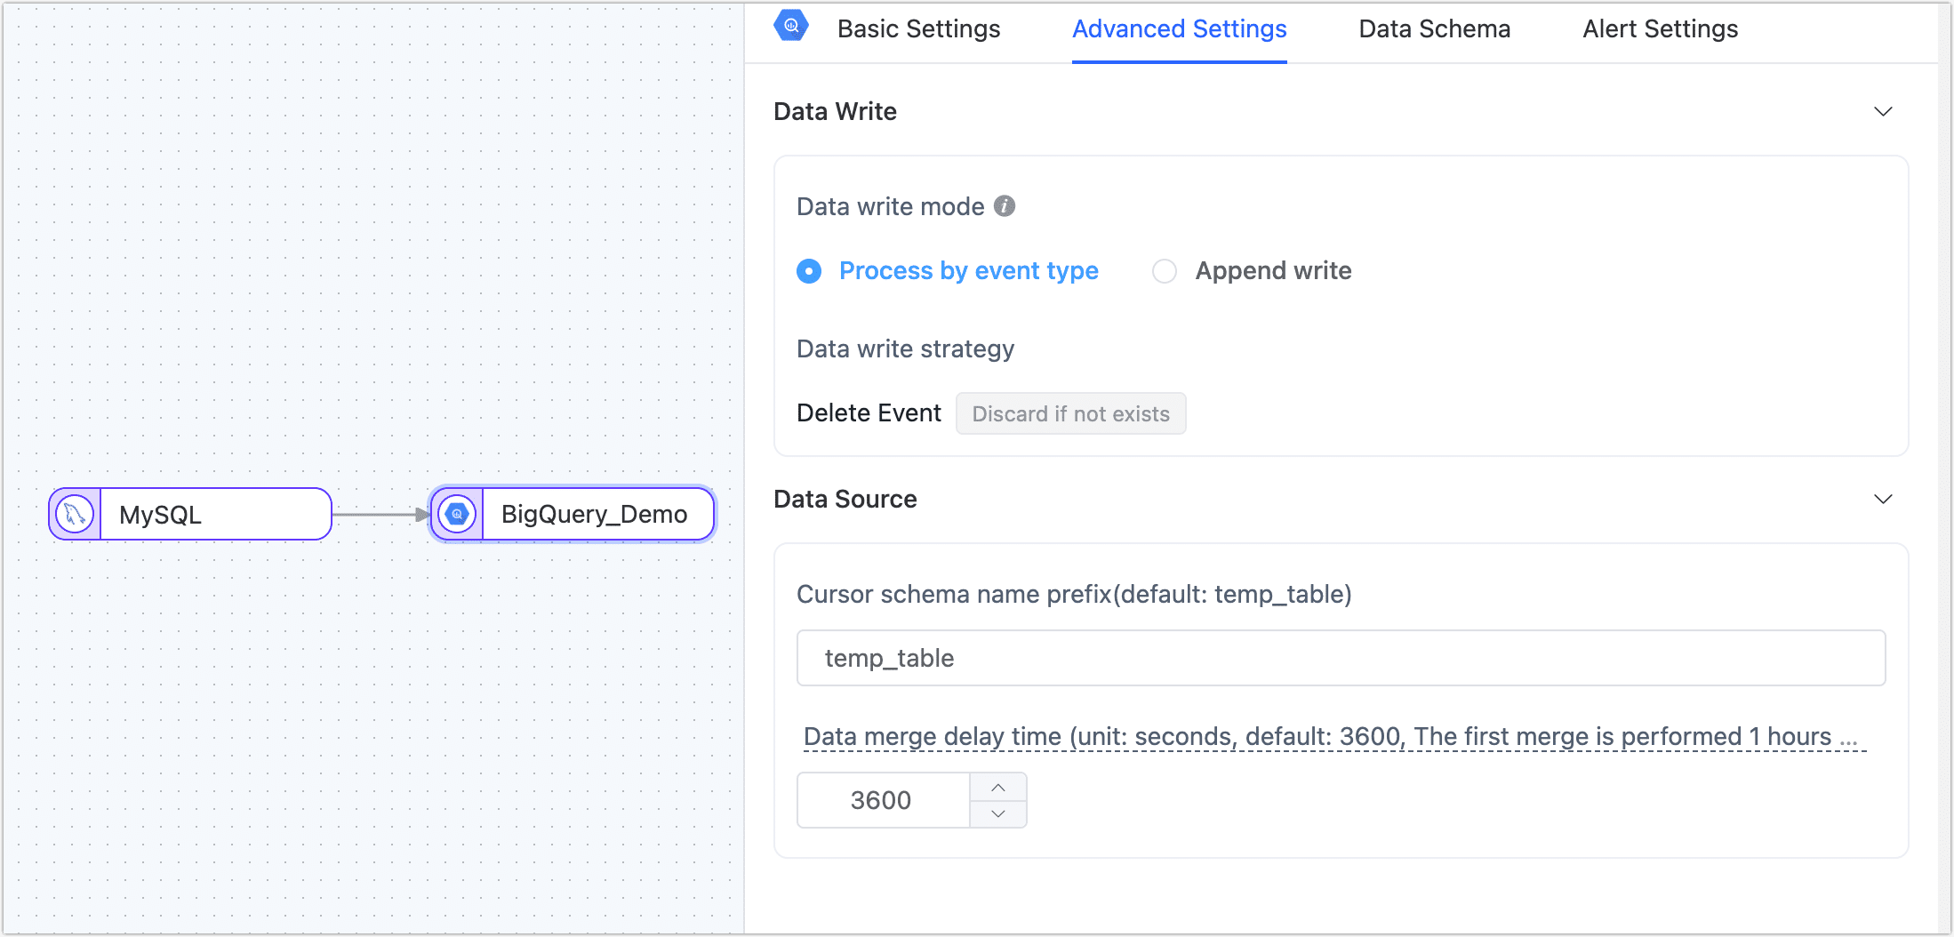Viewport: 1954px width, 937px height.
Task: Click the BigQuery icon in BigQuery_Demo node
Action: 456,513
